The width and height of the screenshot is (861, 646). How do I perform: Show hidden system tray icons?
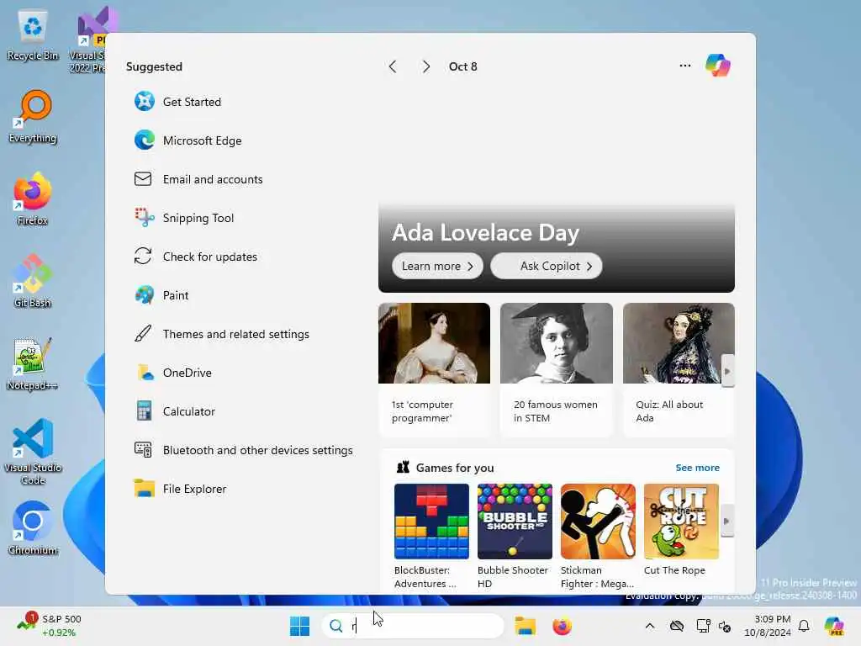pos(650,626)
